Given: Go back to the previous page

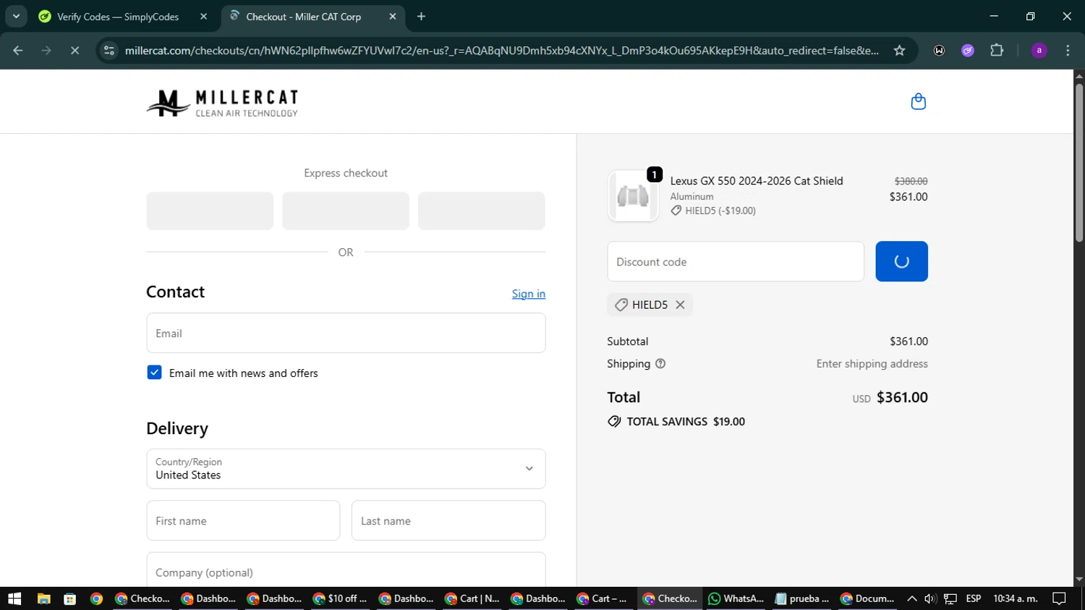Looking at the screenshot, I should 18,51.
